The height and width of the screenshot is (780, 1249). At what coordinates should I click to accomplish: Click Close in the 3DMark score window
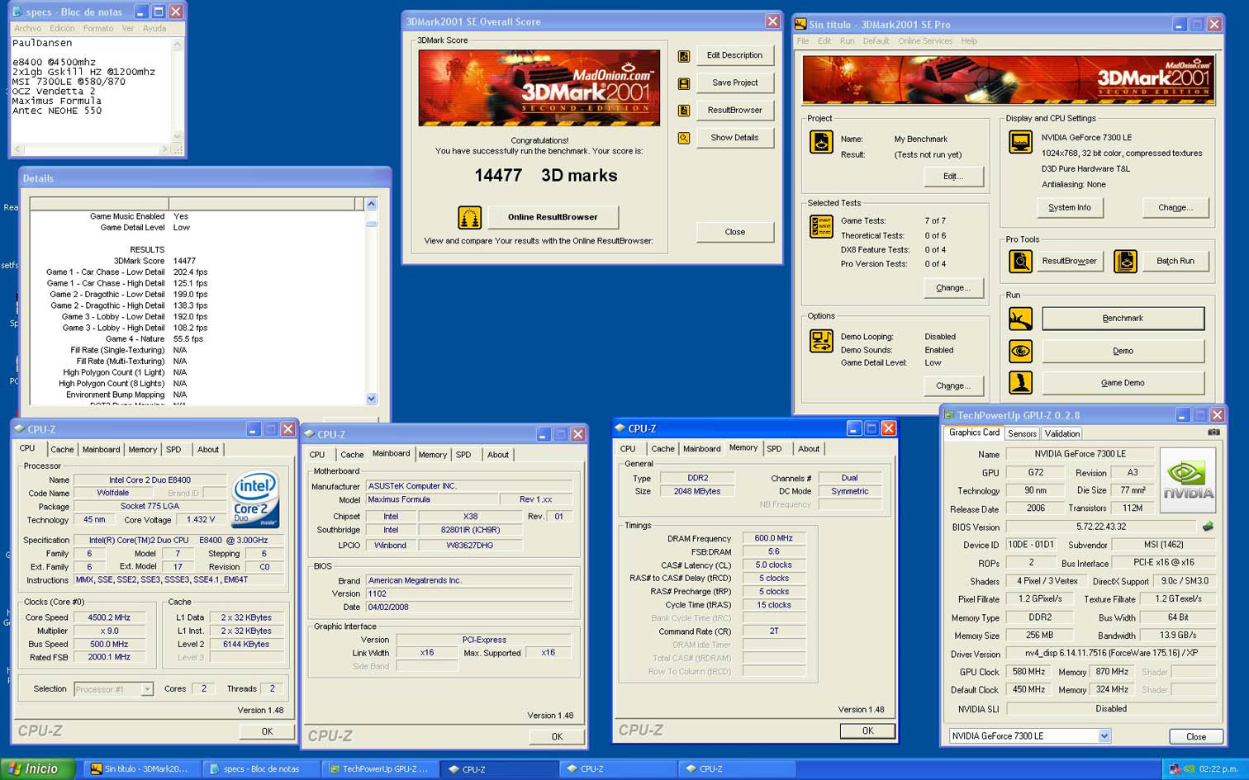(x=734, y=232)
